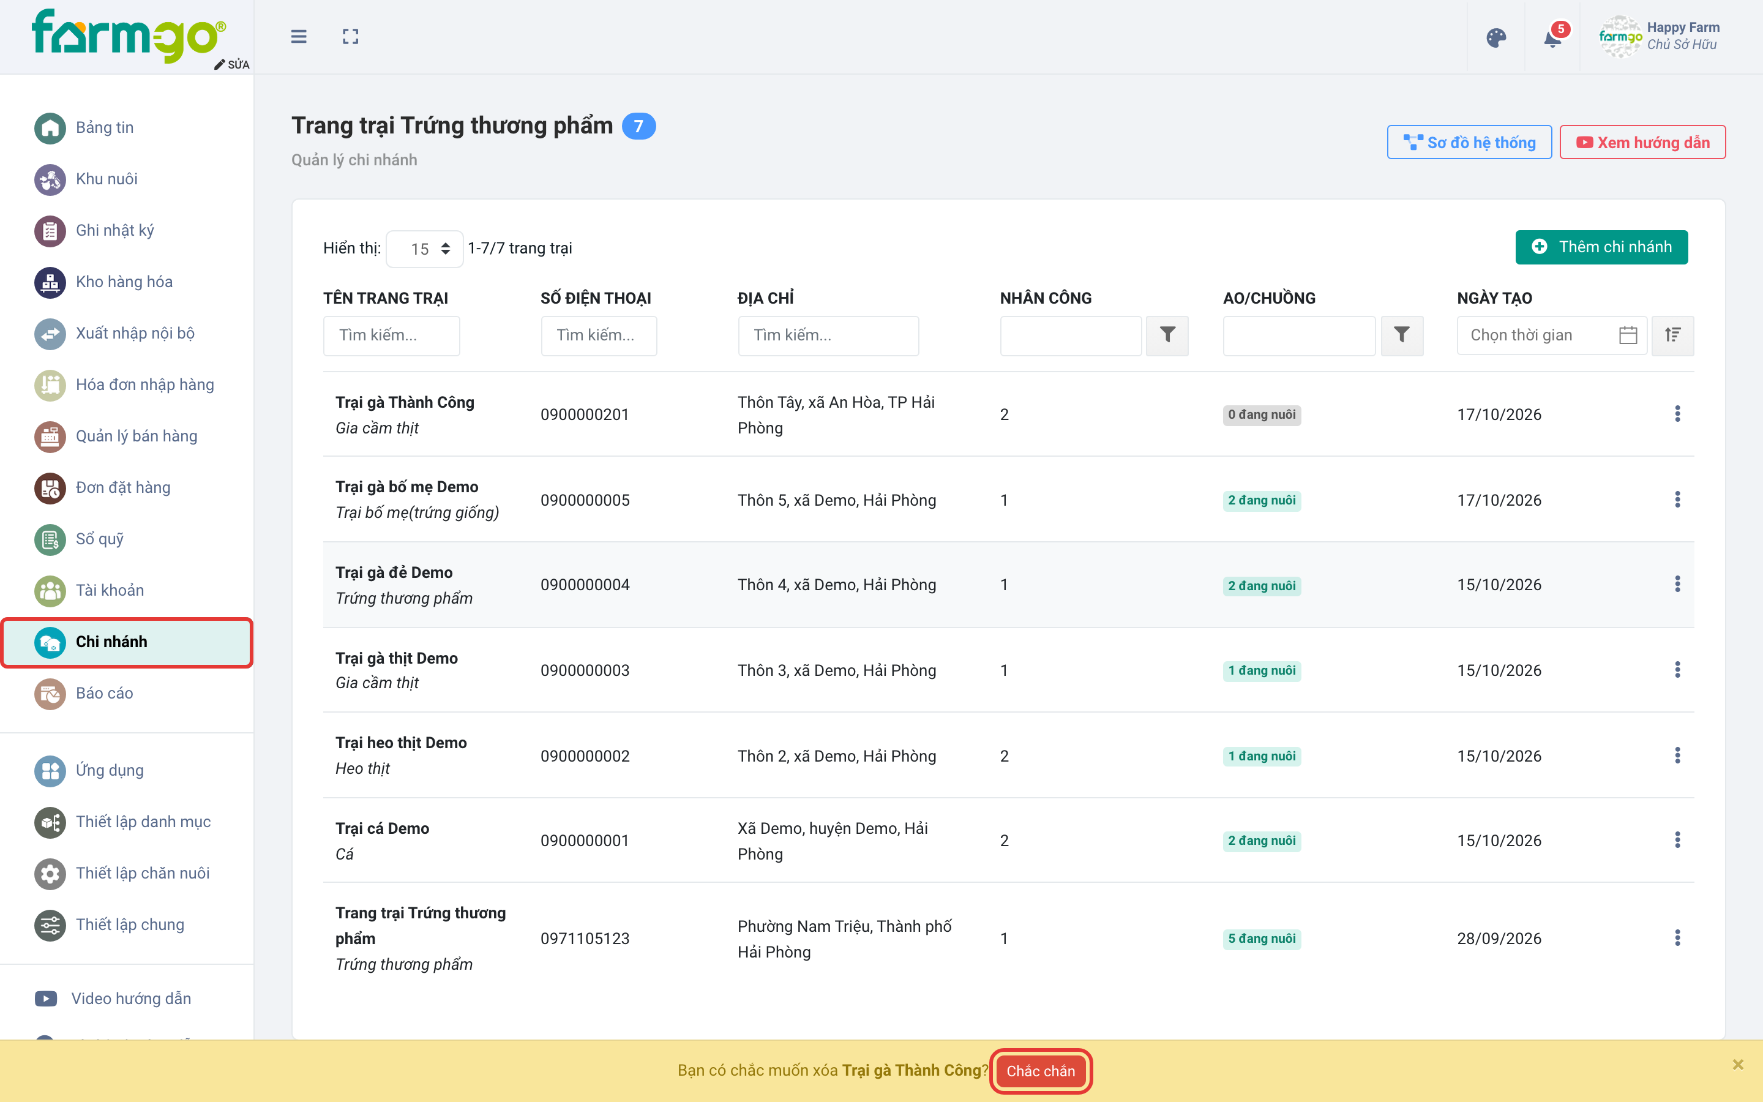Viewport: 1763px width, 1102px height.
Task: Open Khu nuôi menu item
Action: pos(107,179)
